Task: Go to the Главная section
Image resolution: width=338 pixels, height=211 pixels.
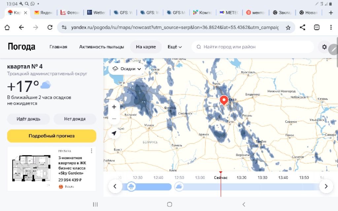Action: 58,47
